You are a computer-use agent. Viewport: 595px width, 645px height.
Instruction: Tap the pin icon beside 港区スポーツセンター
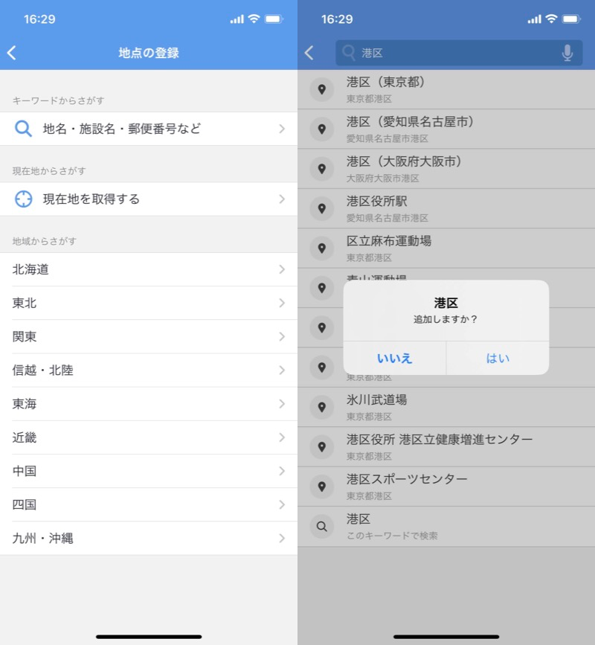point(321,487)
